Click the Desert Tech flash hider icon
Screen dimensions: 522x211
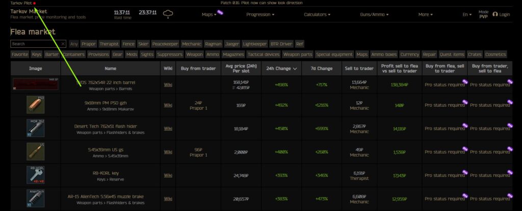click(x=36, y=128)
